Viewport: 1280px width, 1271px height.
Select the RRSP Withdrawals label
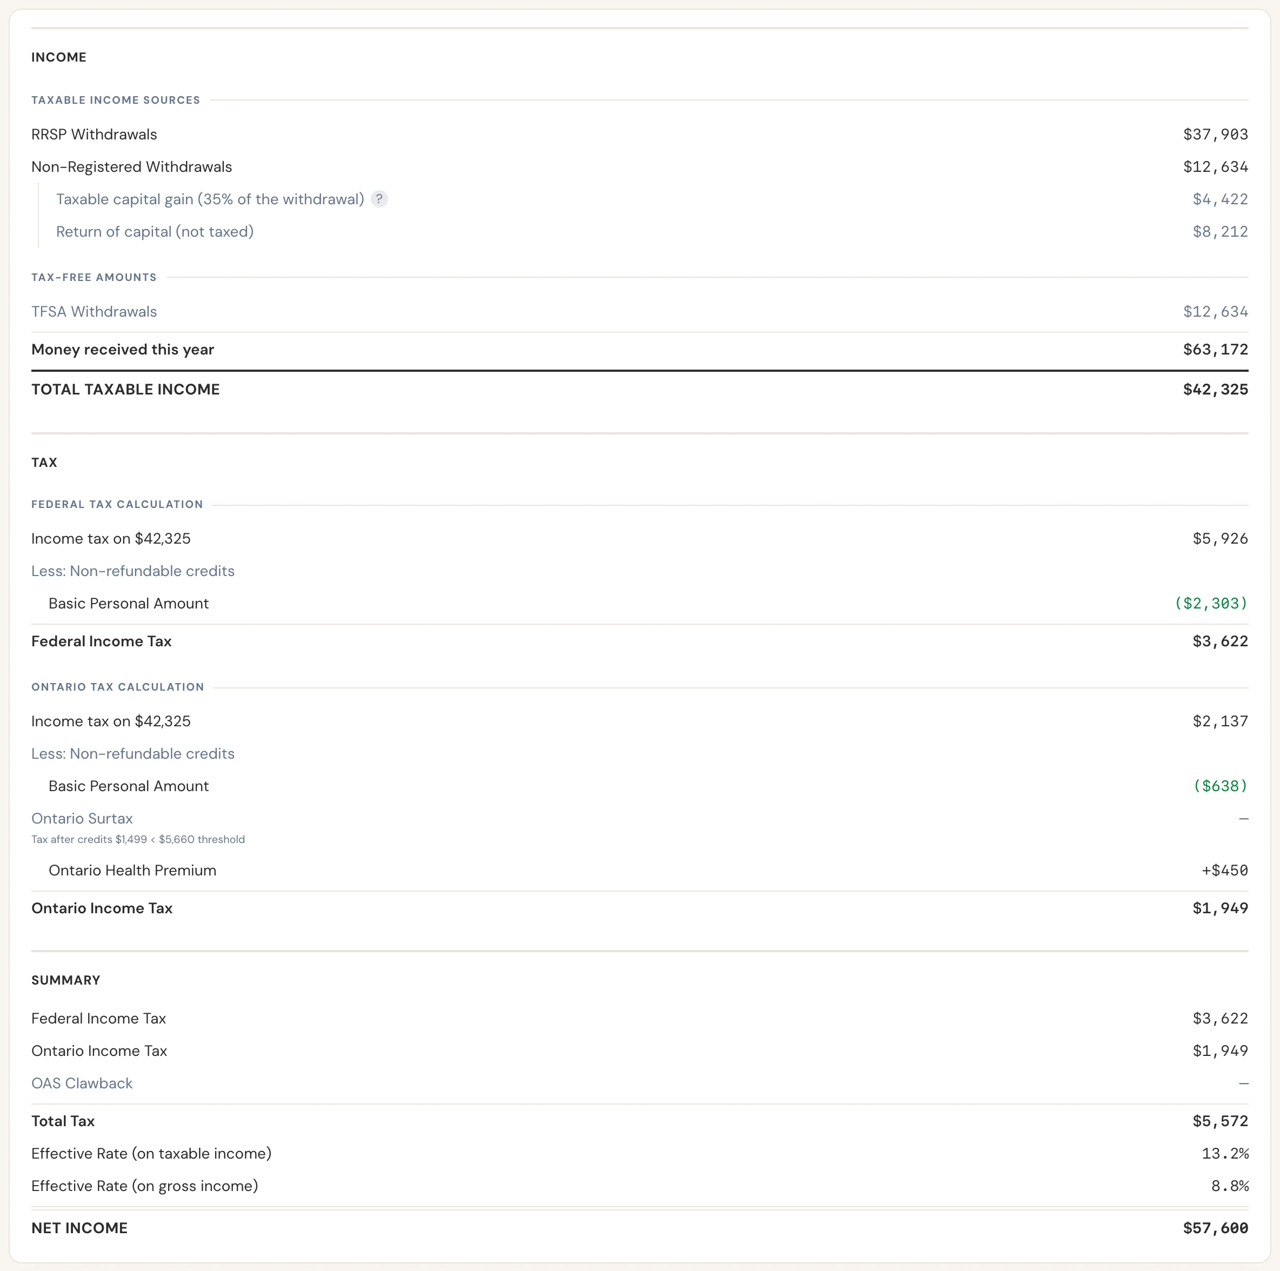tap(94, 135)
